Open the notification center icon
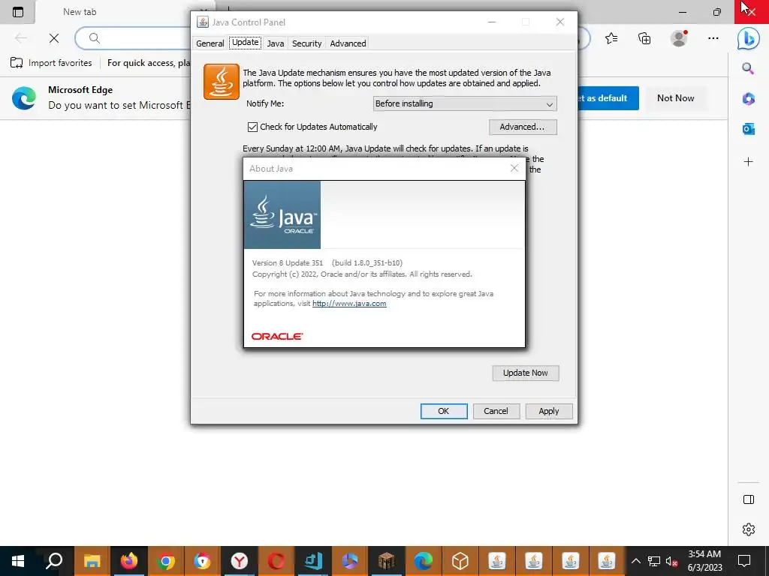The height and width of the screenshot is (576, 769). (744, 561)
